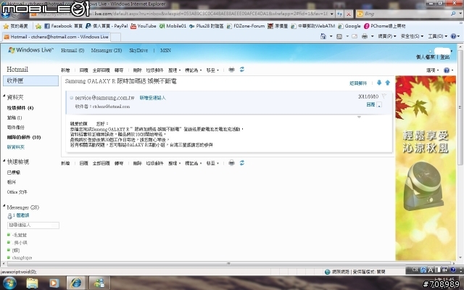The width and height of the screenshot is (464, 290).
Task: Click 新增 in the top mail toolbar
Action: tap(65, 70)
